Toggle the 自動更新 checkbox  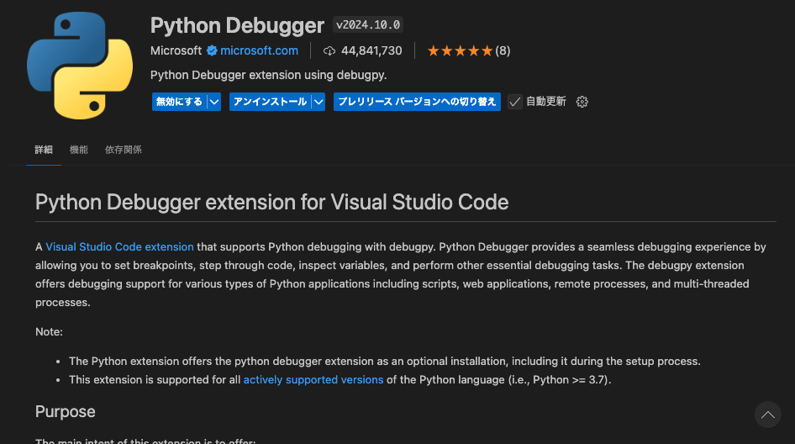(x=514, y=102)
